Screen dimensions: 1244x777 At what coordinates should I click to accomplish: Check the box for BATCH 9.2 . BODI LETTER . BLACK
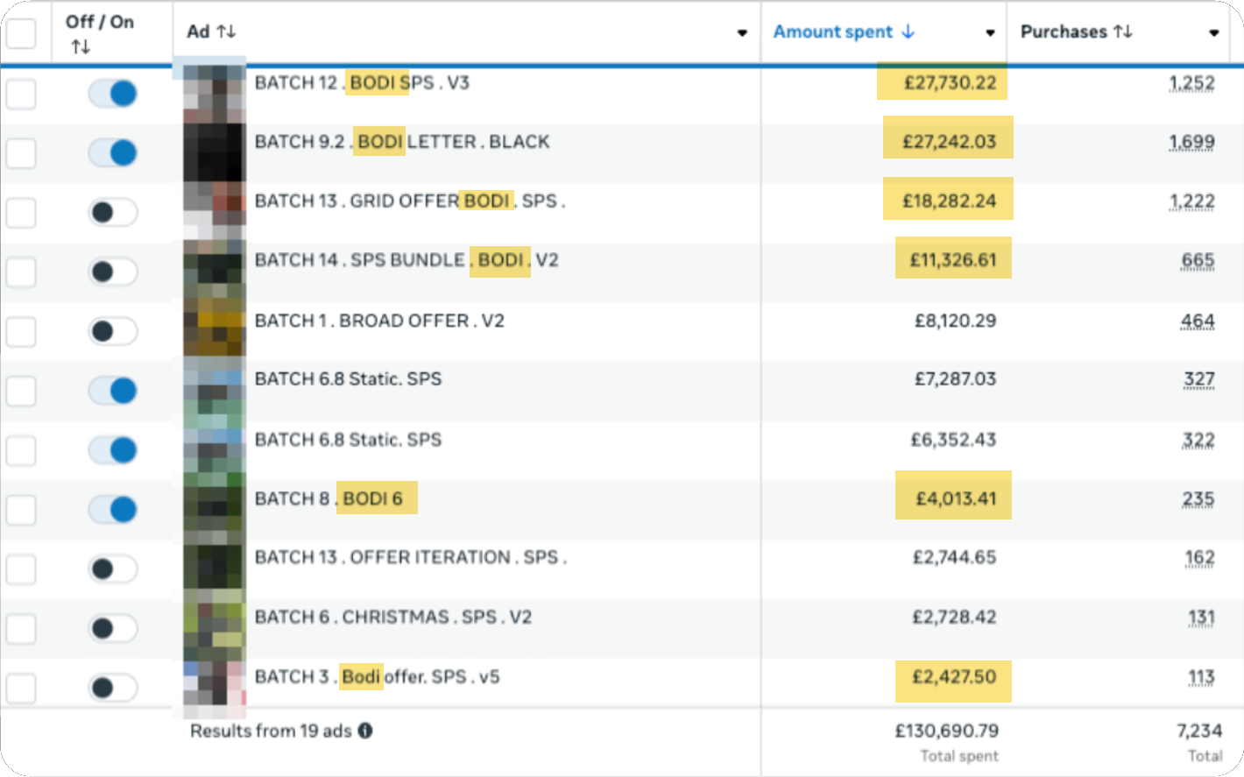coord(21,153)
